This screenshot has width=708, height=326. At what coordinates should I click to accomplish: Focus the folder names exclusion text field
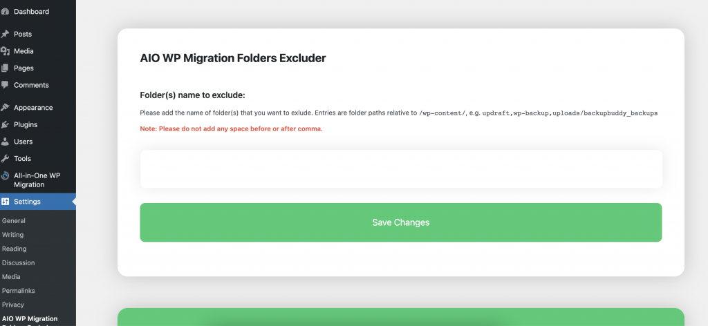pyautogui.click(x=400, y=169)
